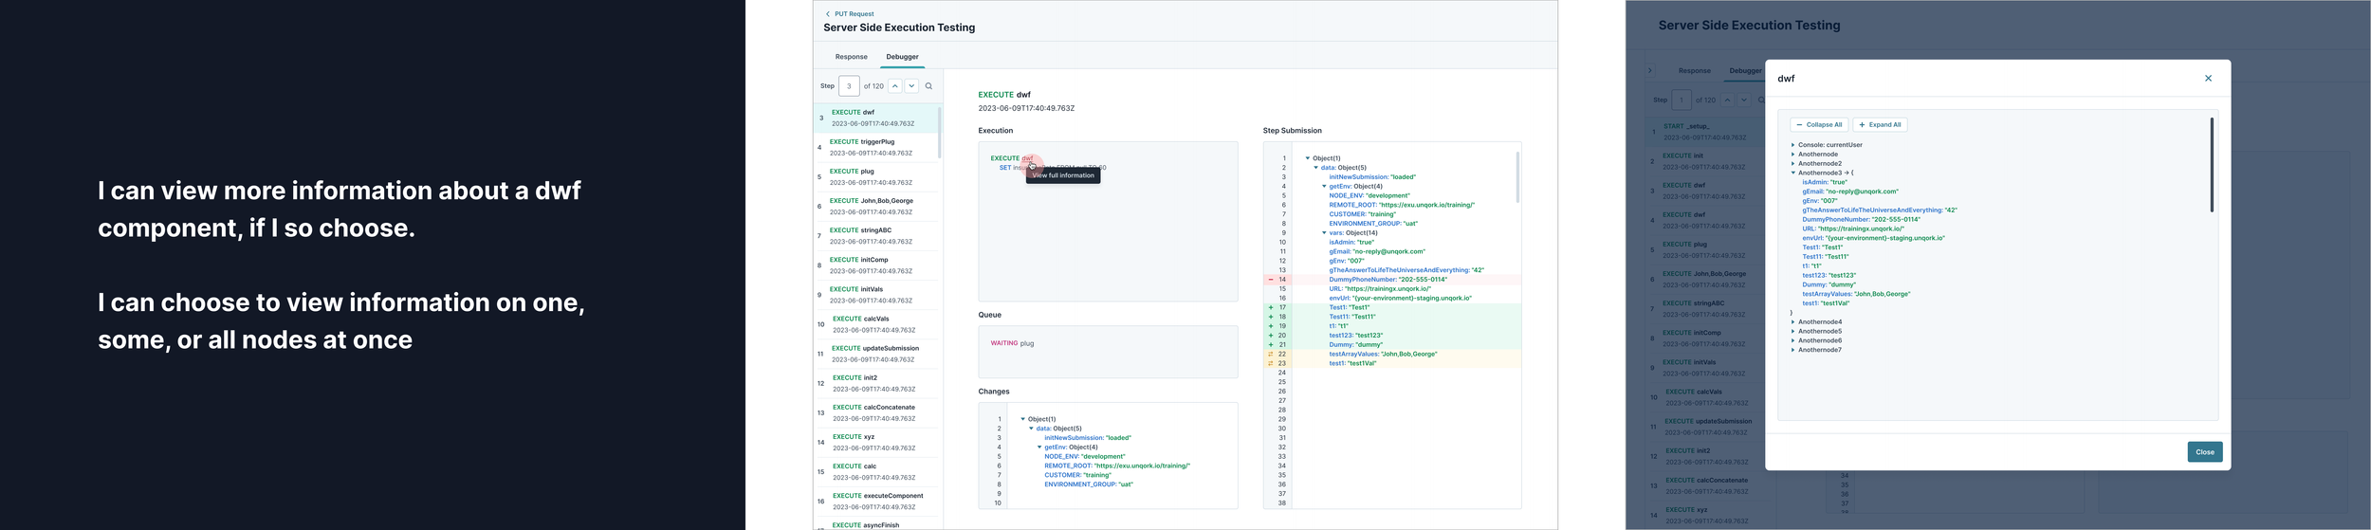Collapse Anothernode3 in the dwf modal
The image size is (2371, 530).
tap(1792, 174)
